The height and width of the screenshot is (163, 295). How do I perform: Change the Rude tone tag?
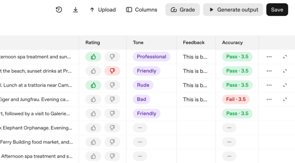[x=143, y=85]
